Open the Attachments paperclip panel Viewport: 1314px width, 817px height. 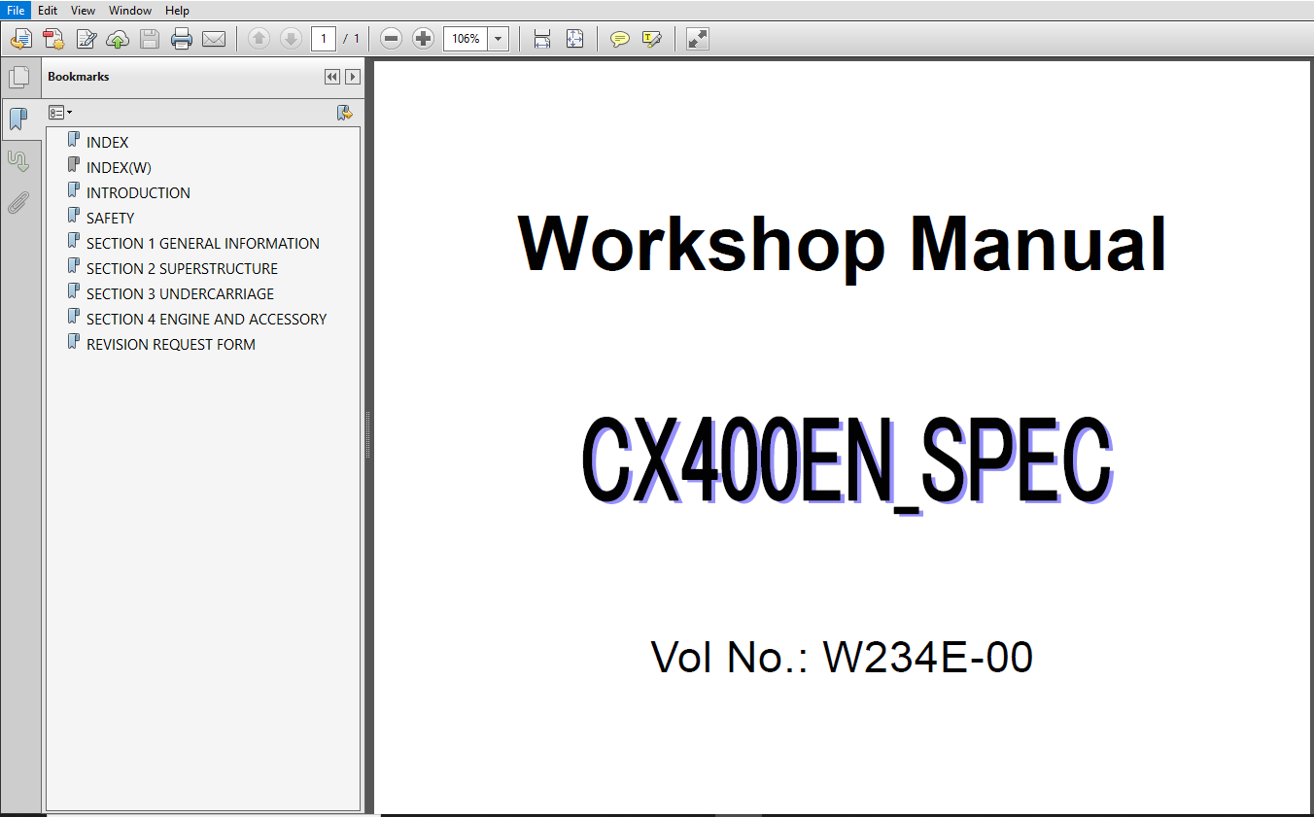pos(18,203)
